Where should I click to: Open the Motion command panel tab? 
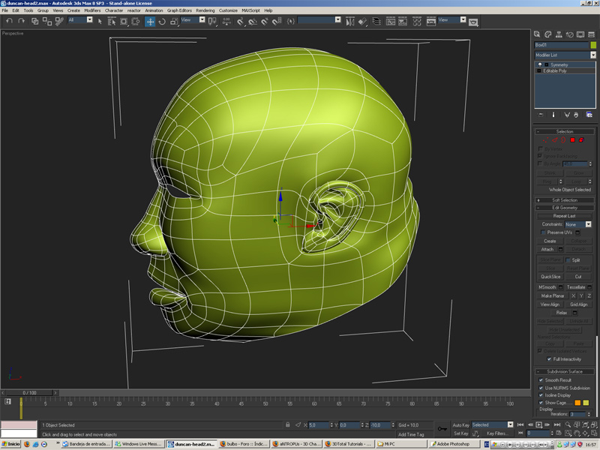click(x=569, y=34)
